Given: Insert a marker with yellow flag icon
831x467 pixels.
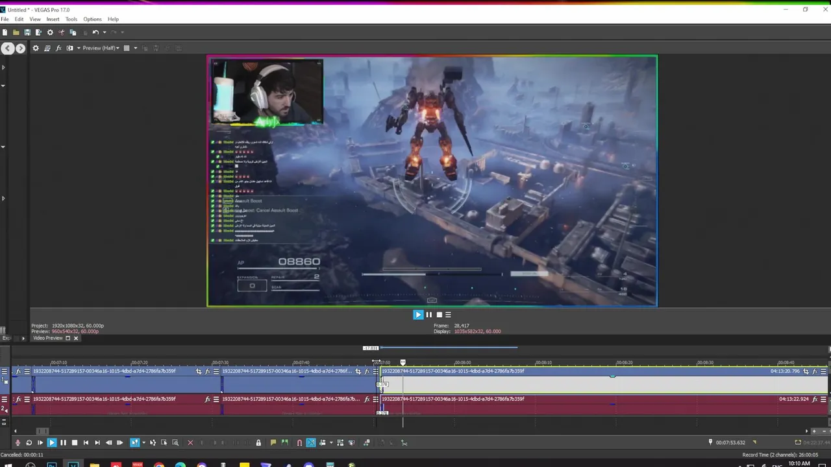Looking at the screenshot, I should tap(273, 442).
